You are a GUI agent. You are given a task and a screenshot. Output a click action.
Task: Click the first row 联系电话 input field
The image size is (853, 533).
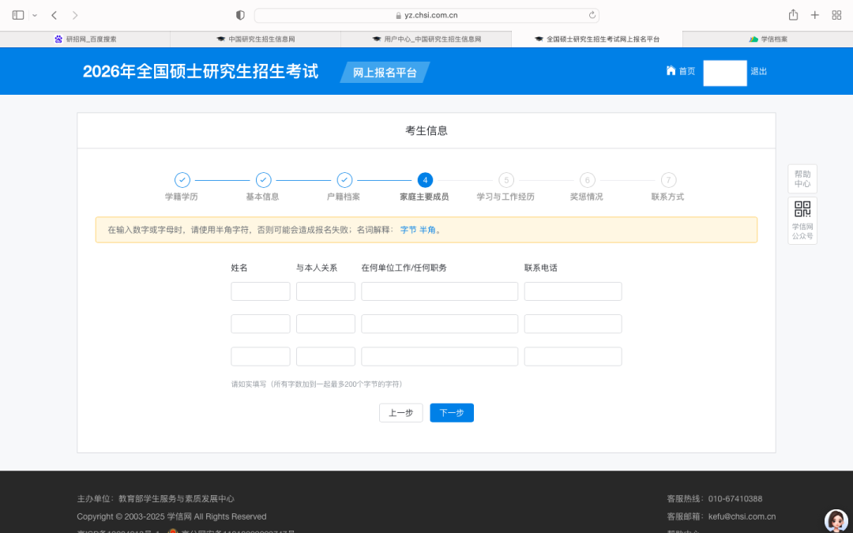(573, 291)
